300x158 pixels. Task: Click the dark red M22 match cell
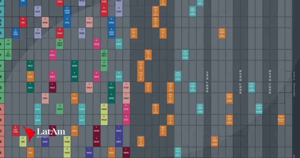(x=52, y=87)
